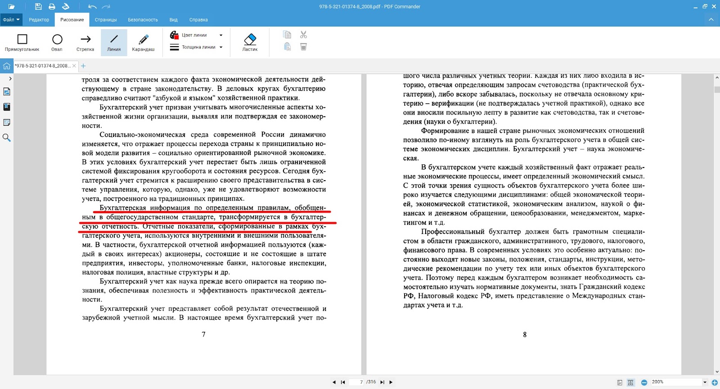Select the Стрелка drawing tool
This screenshot has height=389, width=720.
tap(85, 43)
